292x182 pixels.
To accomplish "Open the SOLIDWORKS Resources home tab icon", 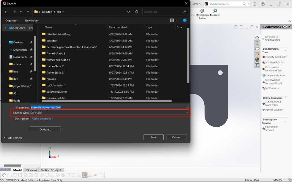I will 257,38.
